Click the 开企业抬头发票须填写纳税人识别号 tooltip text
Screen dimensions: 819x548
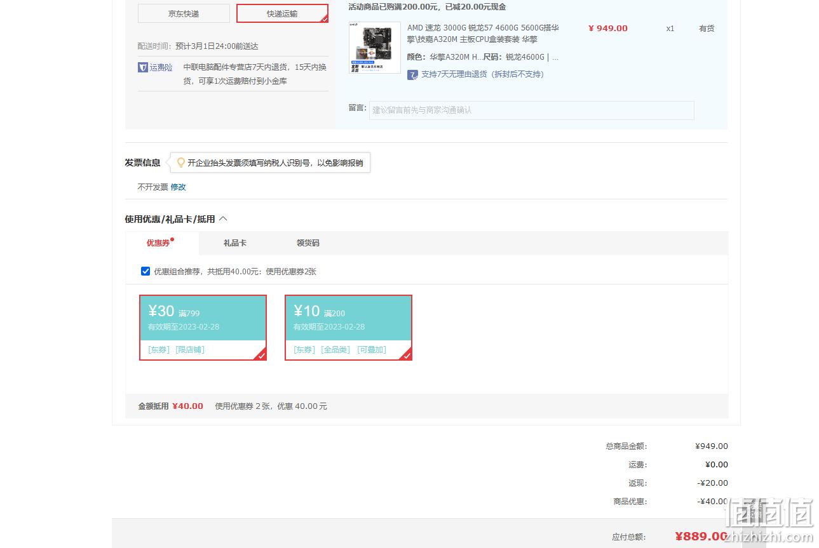click(275, 163)
